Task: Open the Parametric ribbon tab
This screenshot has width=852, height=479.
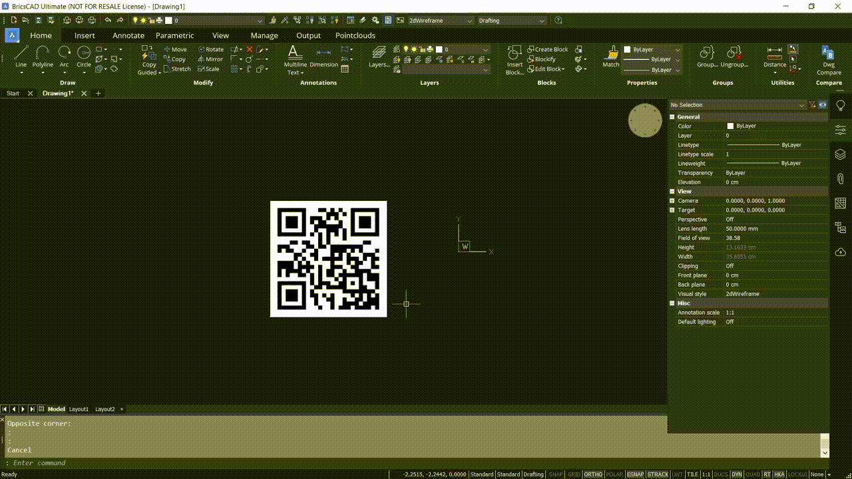Action: 175,35
